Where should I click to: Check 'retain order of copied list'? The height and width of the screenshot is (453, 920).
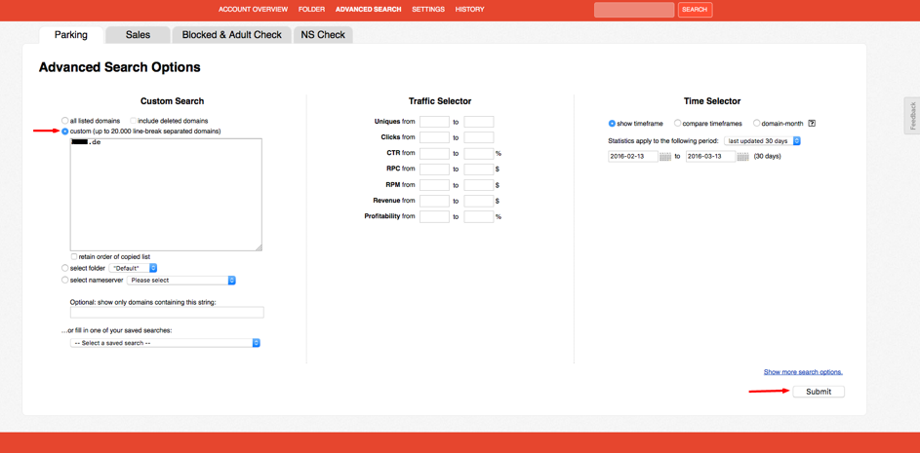(x=74, y=257)
